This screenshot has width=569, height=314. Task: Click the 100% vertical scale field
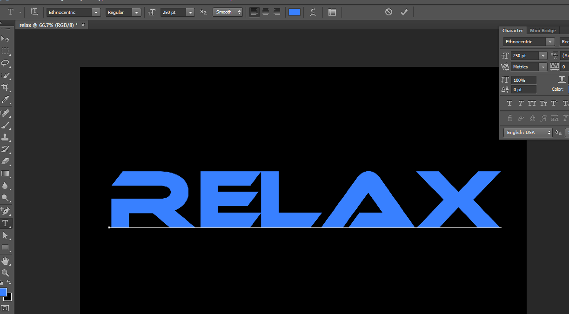(523, 80)
